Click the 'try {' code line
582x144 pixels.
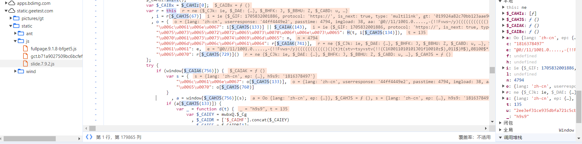(x=152, y=65)
